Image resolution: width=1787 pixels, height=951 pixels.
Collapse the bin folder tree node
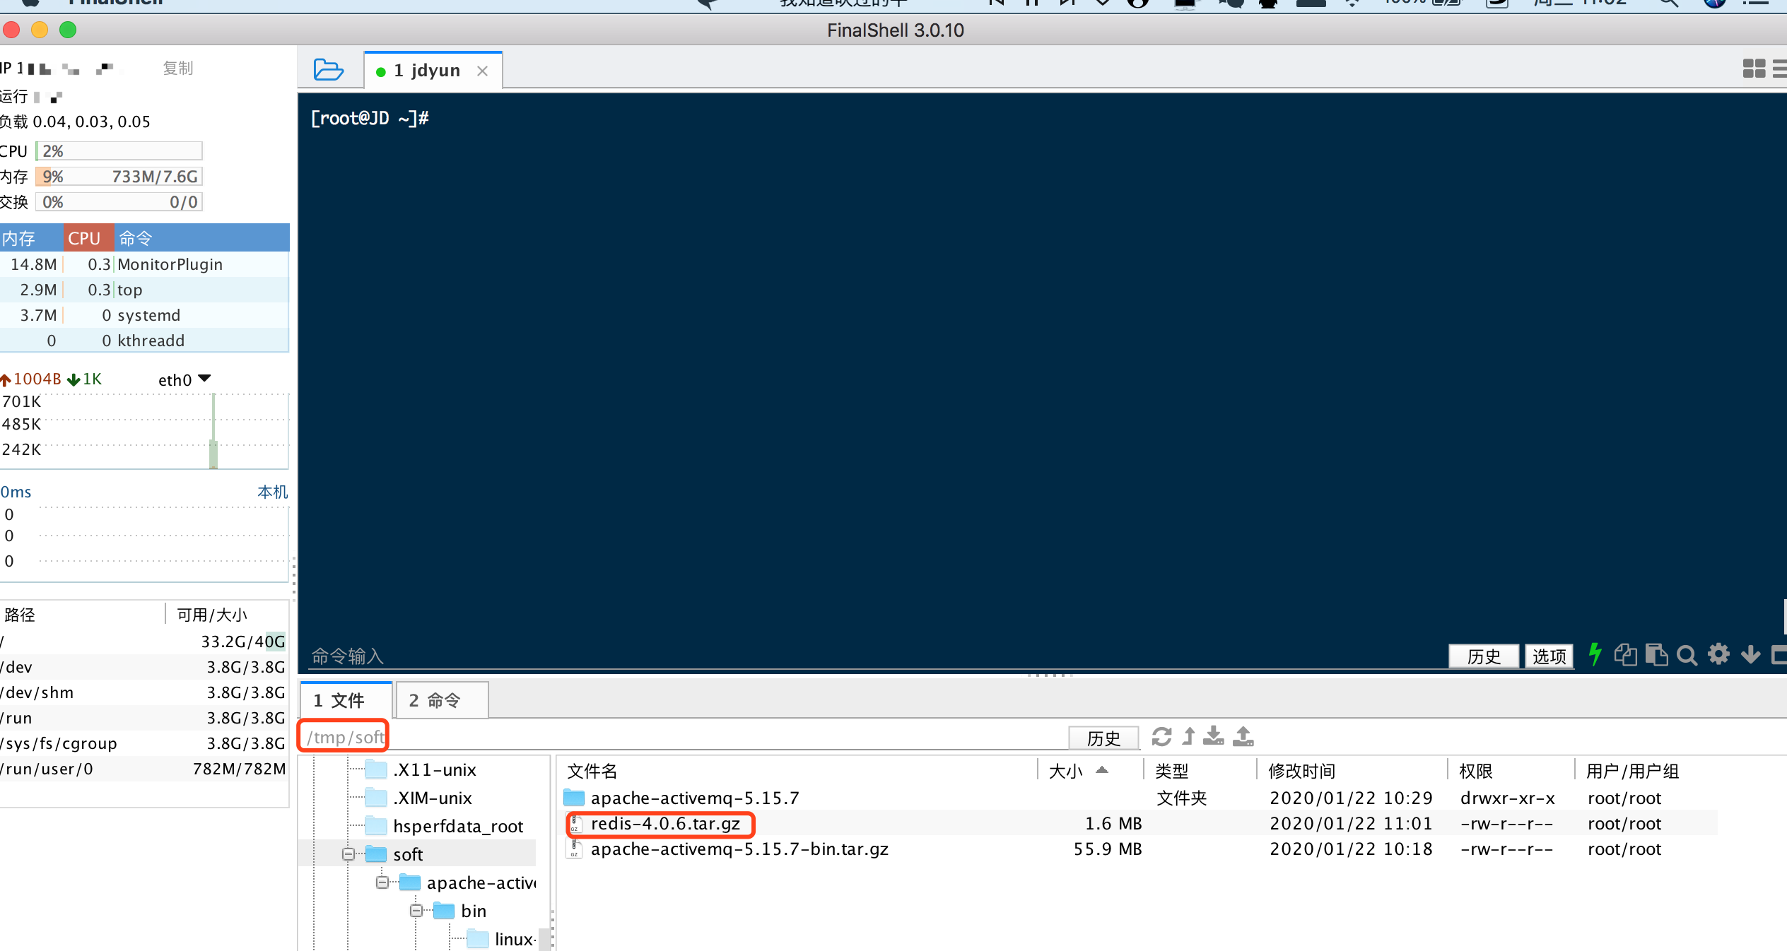point(416,911)
